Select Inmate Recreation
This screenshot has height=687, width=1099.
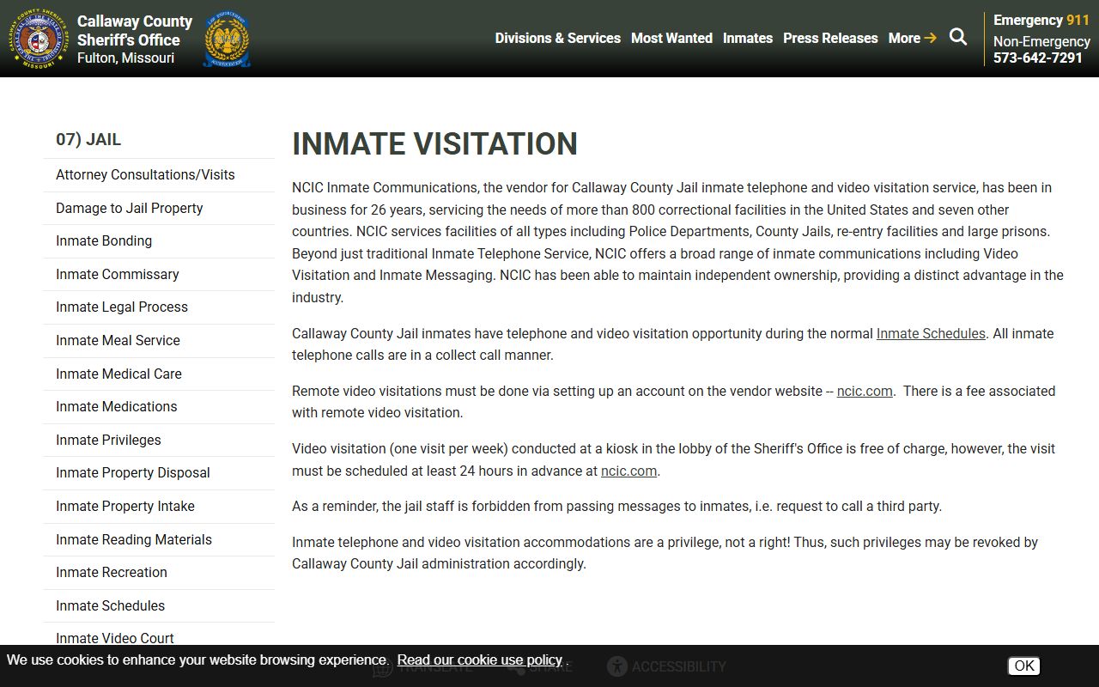tap(159, 572)
